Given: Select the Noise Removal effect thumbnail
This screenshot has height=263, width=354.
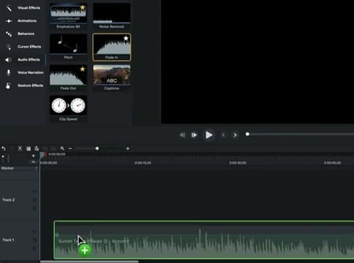Looking at the screenshot, I should pyautogui.click(x=112, y=16).
